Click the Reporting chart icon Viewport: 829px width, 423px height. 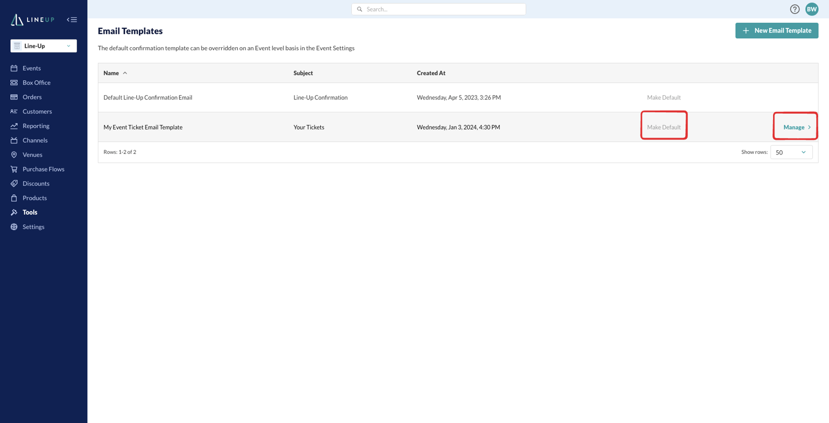point(14,126)
